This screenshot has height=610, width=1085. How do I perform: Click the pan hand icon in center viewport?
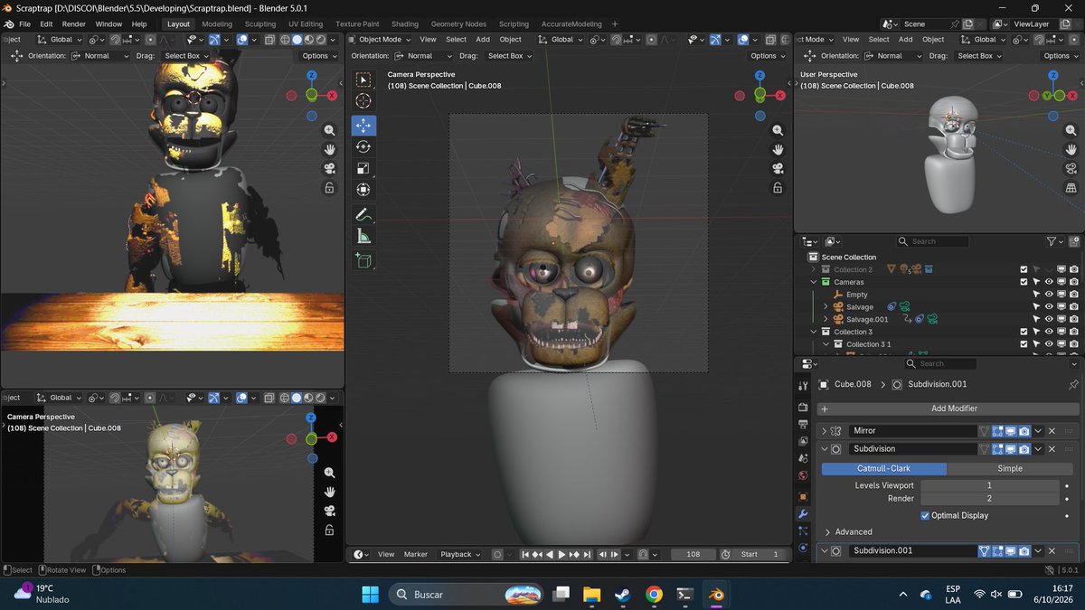[x=778, y=149]
